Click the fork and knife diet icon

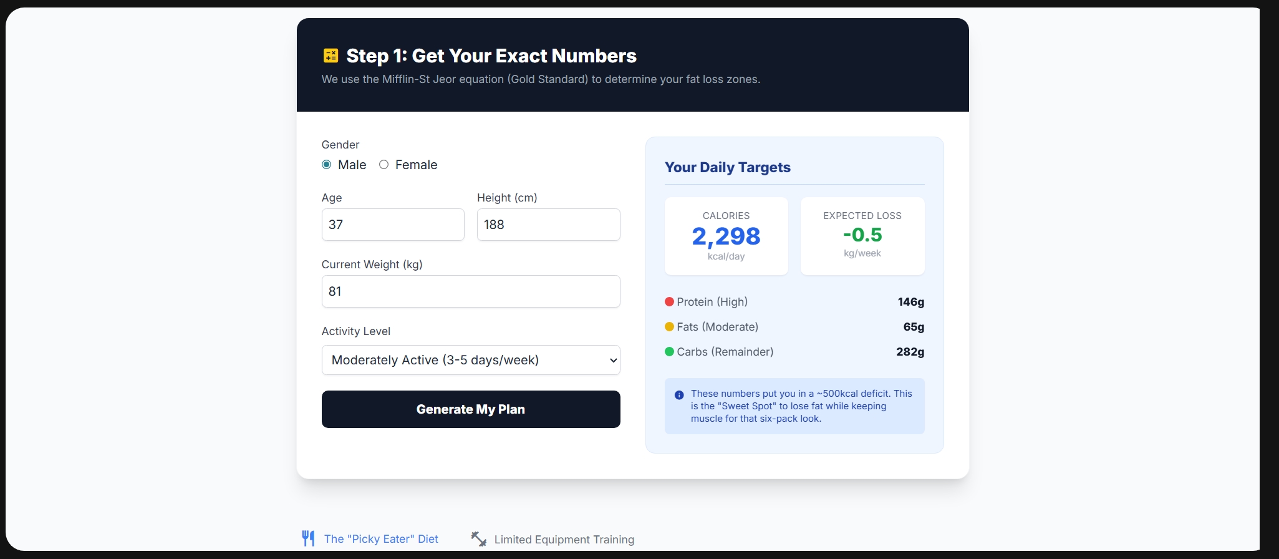coord(308,538)
